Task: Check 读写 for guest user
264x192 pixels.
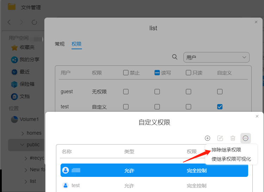Action: click(x=157, y=92)
